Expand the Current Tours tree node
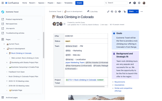This screenshot has width=162, height=101. click(x=4, y=44)
